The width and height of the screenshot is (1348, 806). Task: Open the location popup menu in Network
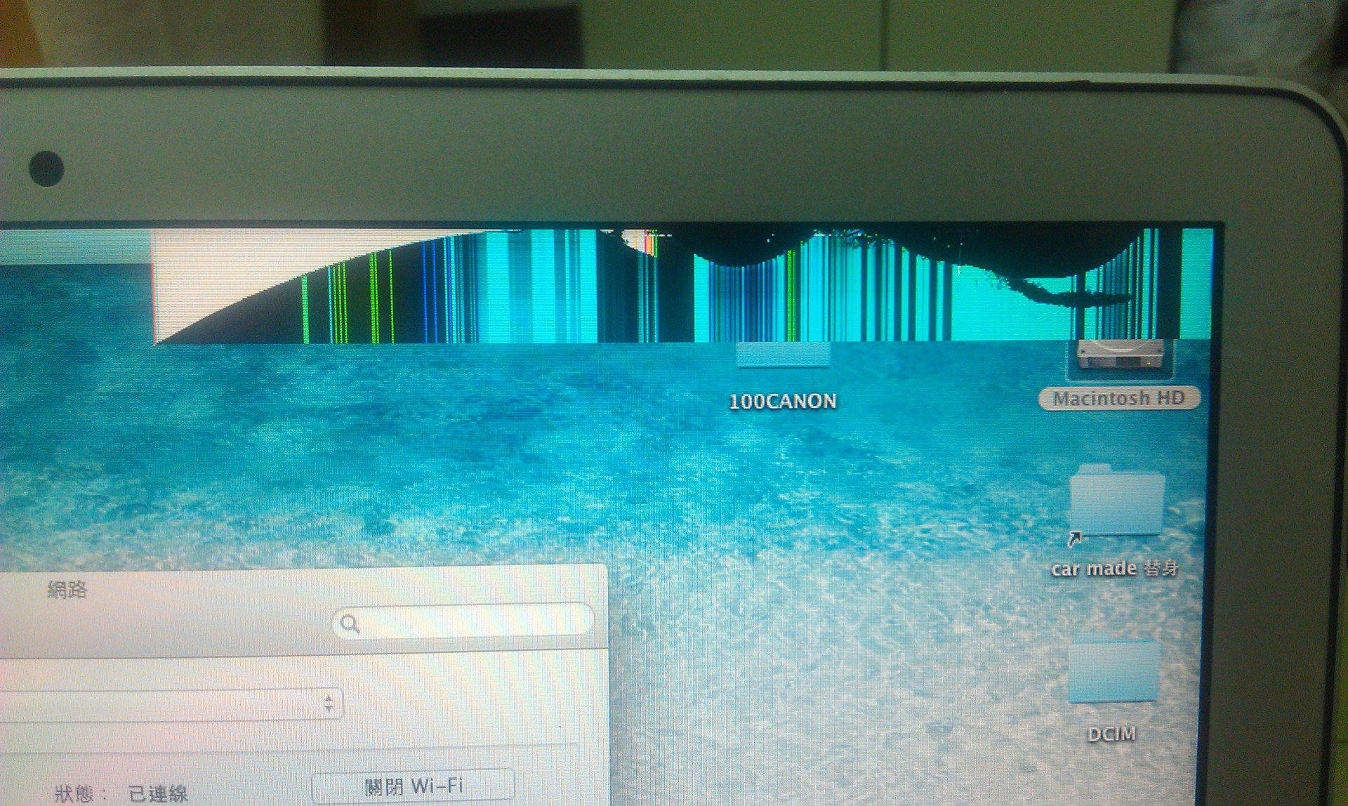pos(171,704)
